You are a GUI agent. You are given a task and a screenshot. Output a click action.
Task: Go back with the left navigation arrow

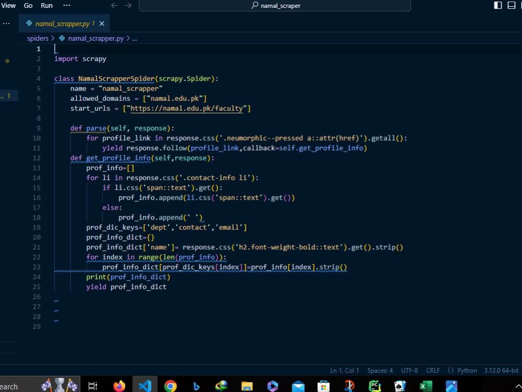point(114,5)
